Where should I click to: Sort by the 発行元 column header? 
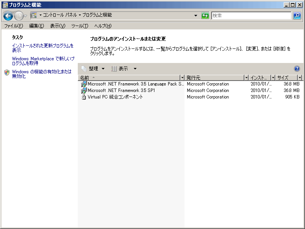coord(214,78)
